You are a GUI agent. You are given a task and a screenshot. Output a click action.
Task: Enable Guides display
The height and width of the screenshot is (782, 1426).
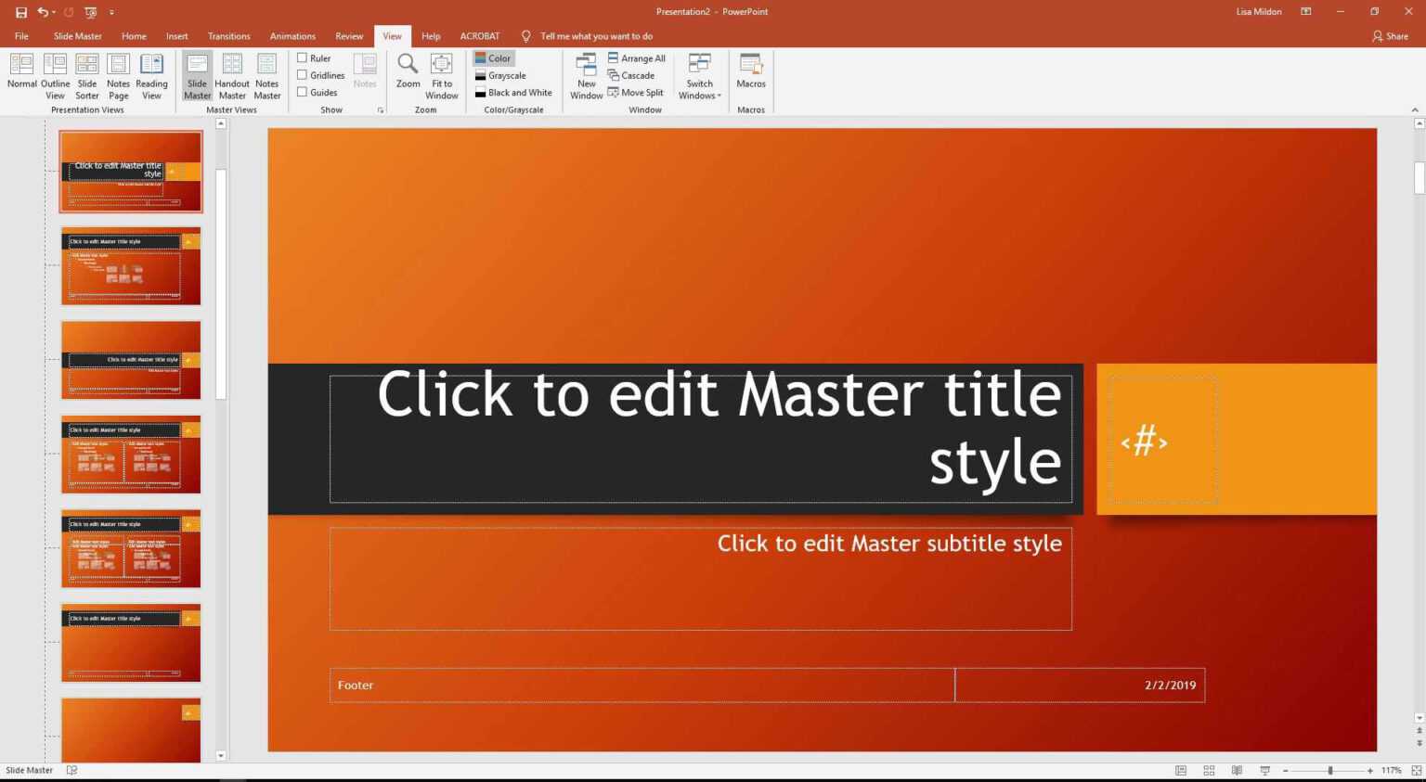tap(303, 92)
